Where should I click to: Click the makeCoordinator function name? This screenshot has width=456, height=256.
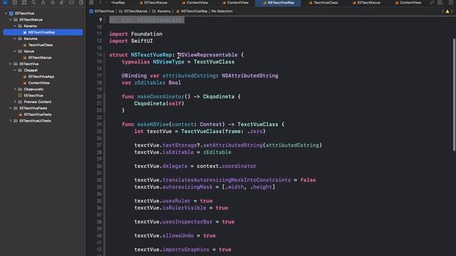tap(160, 97)
